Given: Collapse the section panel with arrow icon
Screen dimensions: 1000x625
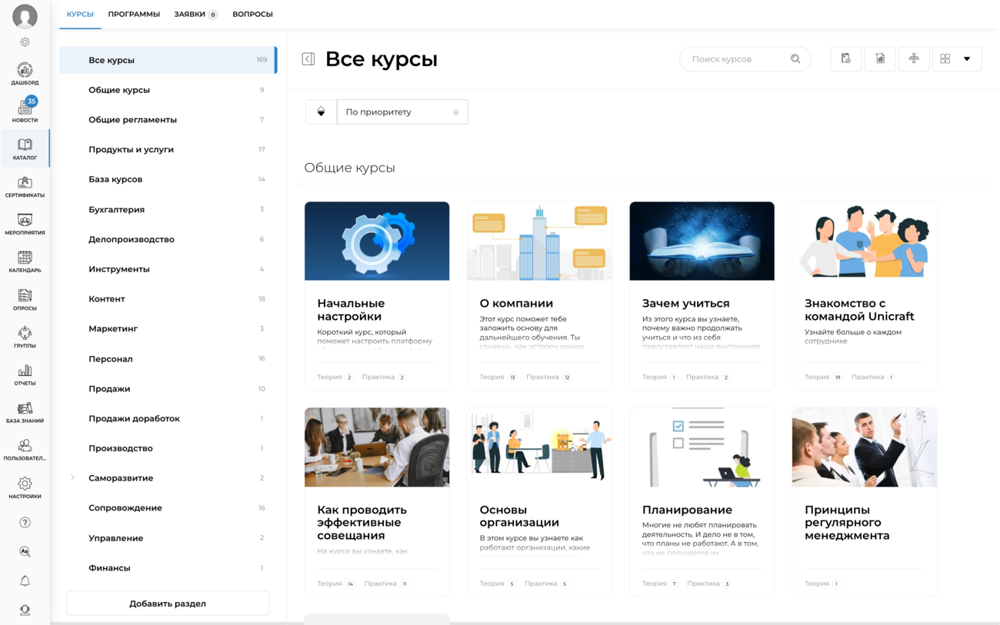Looking at the screenshot, I should 308,59.
